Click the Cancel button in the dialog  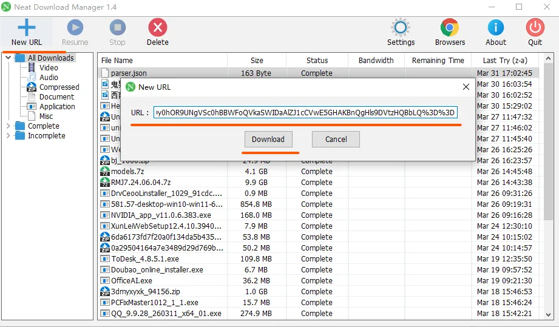(x=336, y=140)
